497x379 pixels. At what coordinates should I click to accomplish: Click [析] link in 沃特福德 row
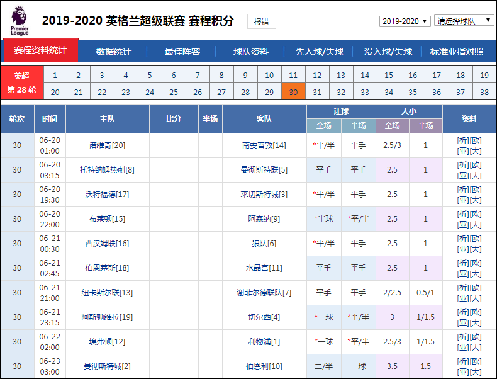tap(463, 189)
